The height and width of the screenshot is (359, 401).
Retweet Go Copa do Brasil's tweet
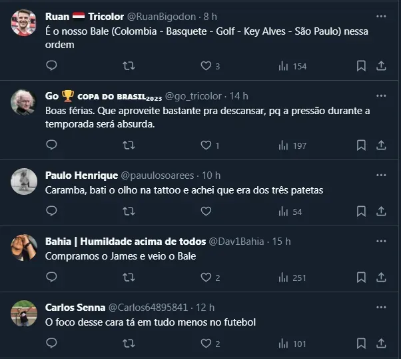pos(129,145)
